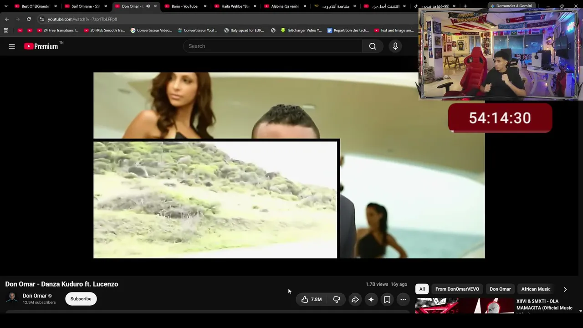Image resolution: width=583 pixels, height=328 pixels.
Task: Select the African Music filter chip
Action: click(536, 289)
